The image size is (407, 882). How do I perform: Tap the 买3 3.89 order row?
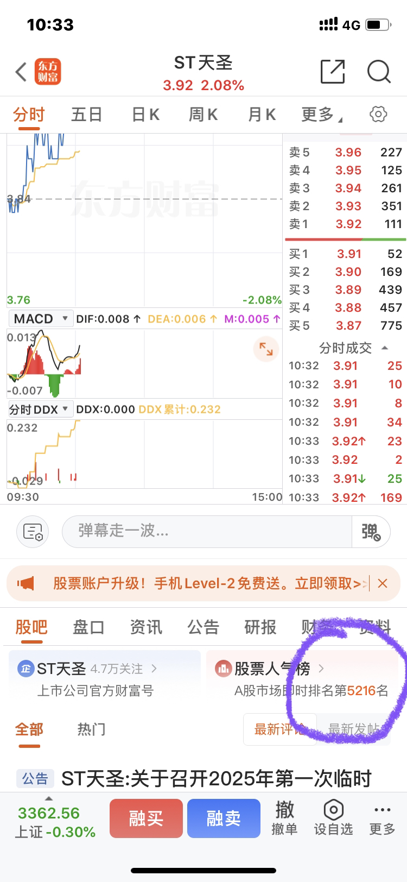coord(345,289)
